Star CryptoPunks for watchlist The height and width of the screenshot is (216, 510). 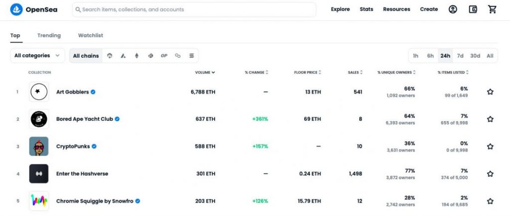(x=490, y=146)
